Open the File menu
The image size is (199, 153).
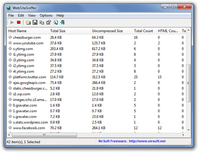coord(11,15)
